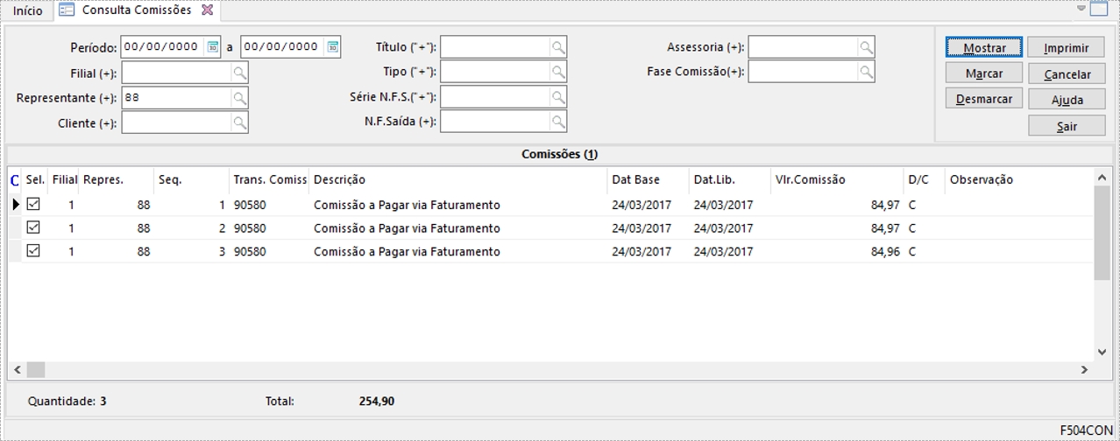This screenshot has width=1120, height=441.
Task: Click the Observação column header
Action: tap(1019, 180)
